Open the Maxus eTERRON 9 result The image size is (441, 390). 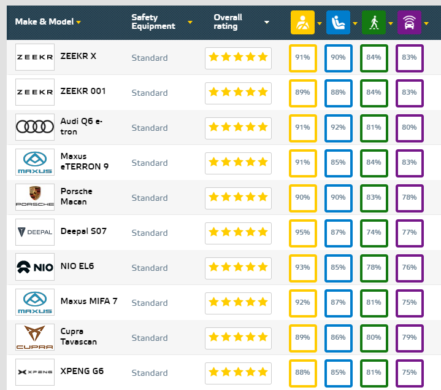pyautogui.click(x=84, y=162)
